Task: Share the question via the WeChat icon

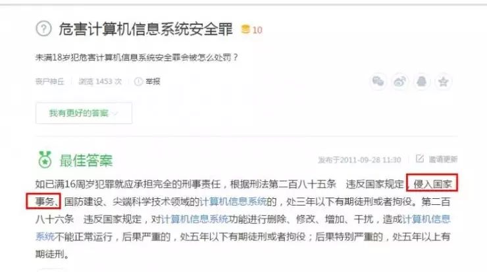Action: point(378,82)
